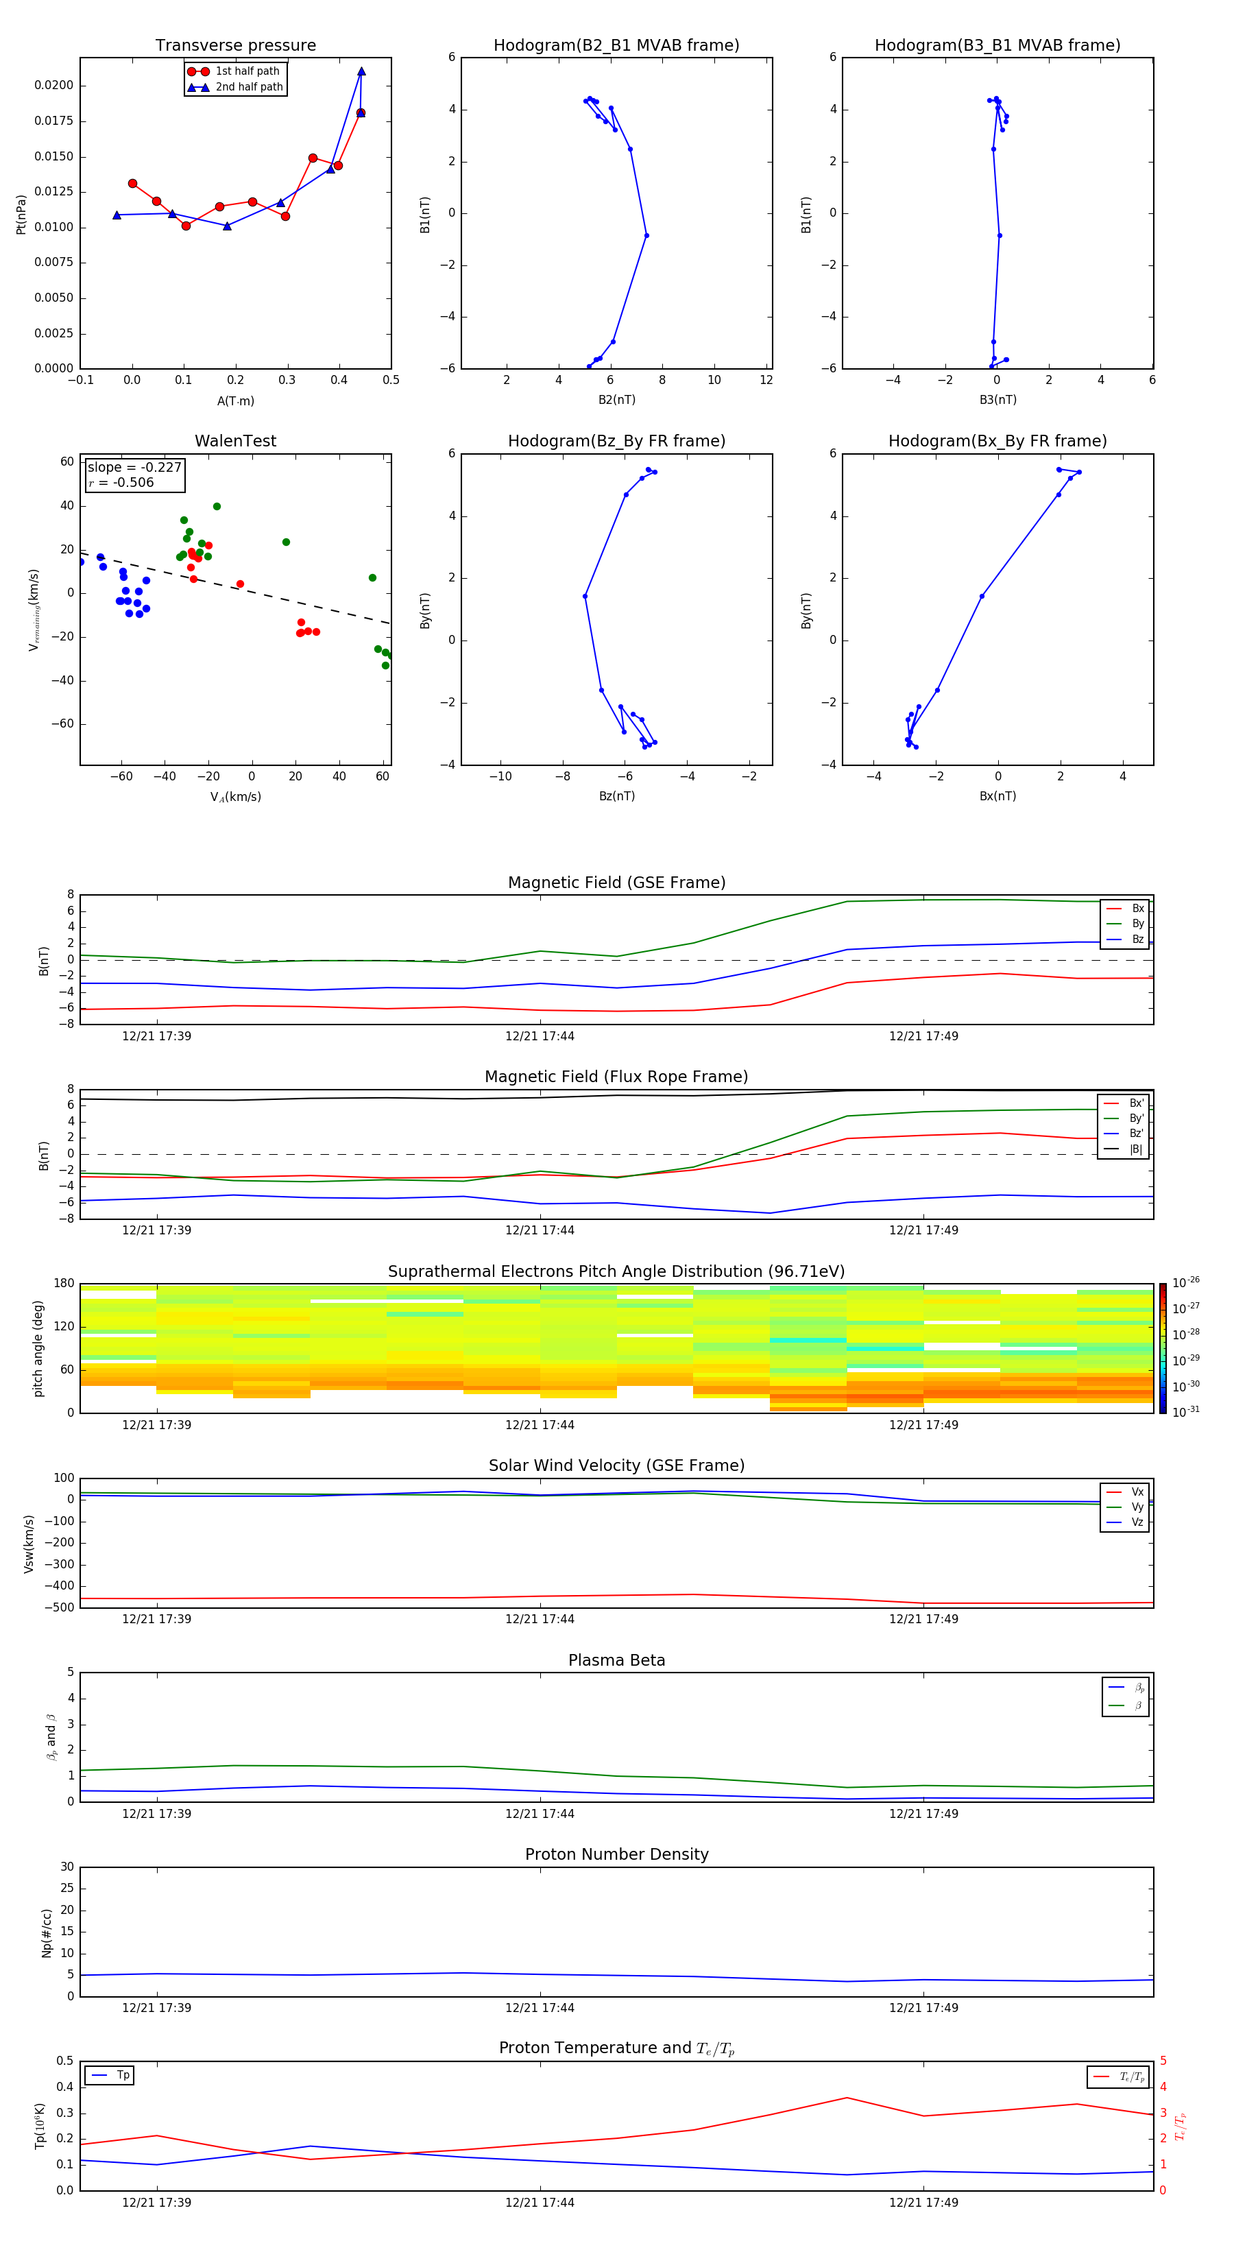
Task: Click the 10^-26 label on the colorbar
Action: [1186, 1282]
